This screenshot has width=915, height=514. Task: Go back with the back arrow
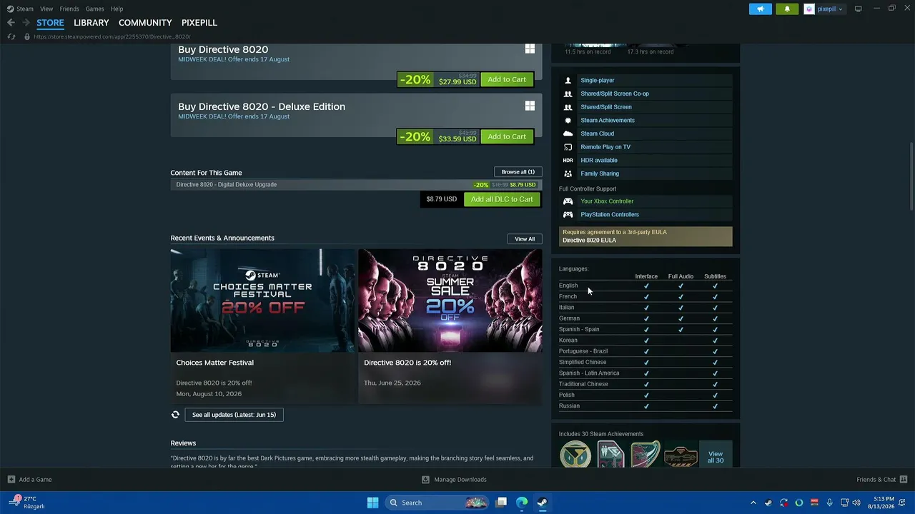click(x=11, y=23)
